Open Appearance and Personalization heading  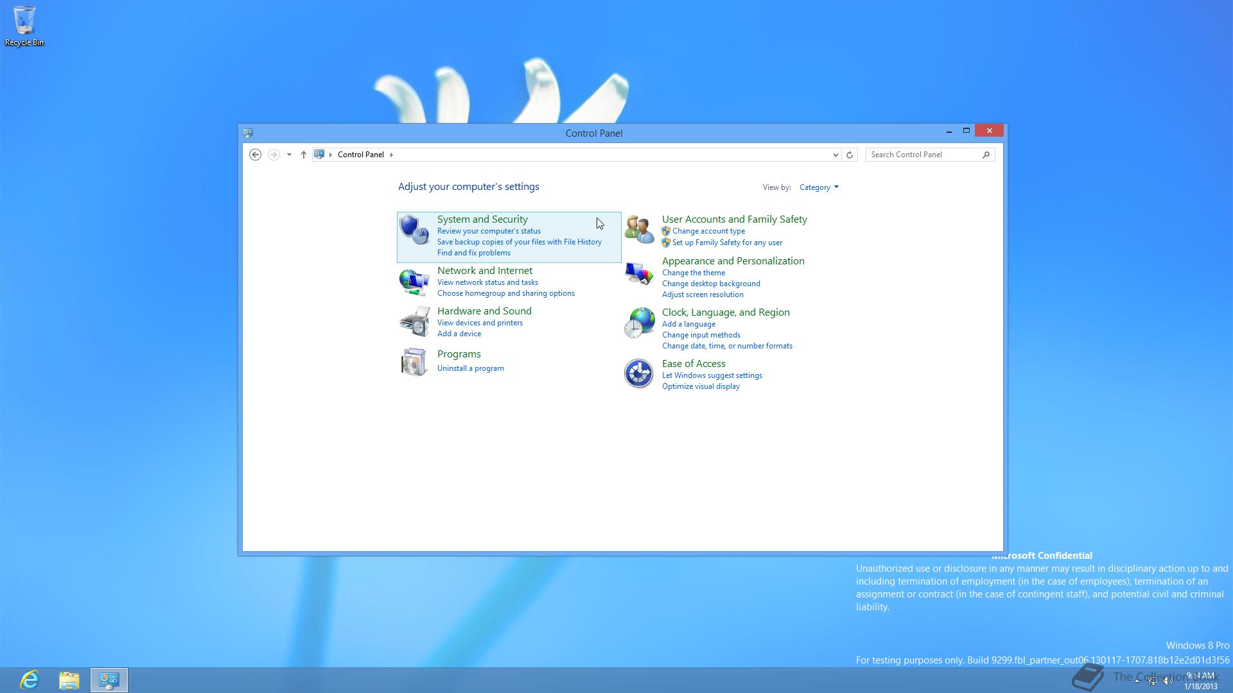(733, 261)
